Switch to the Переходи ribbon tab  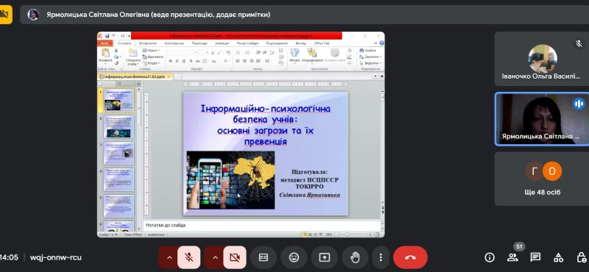pos(200,43)
